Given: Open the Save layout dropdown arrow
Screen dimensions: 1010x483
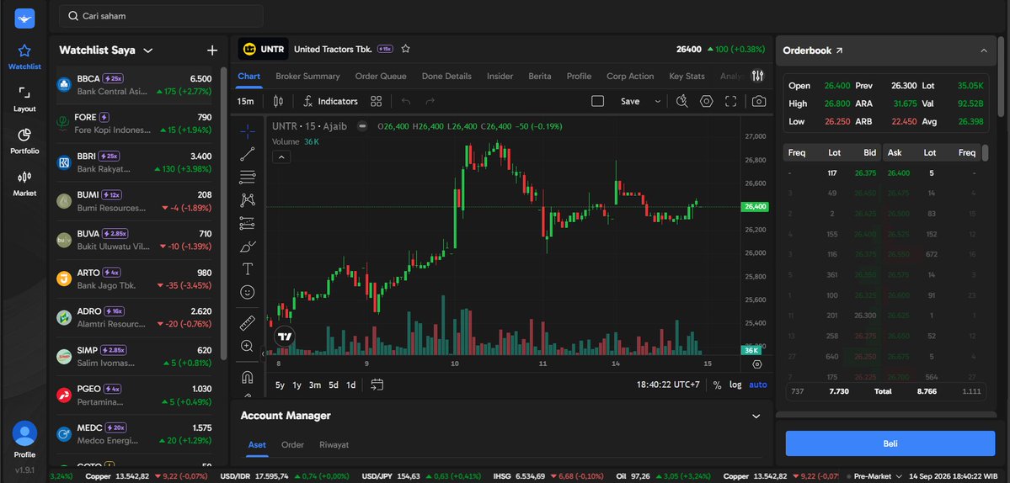Looking at the screenshot, I should [x=658, y=101].
